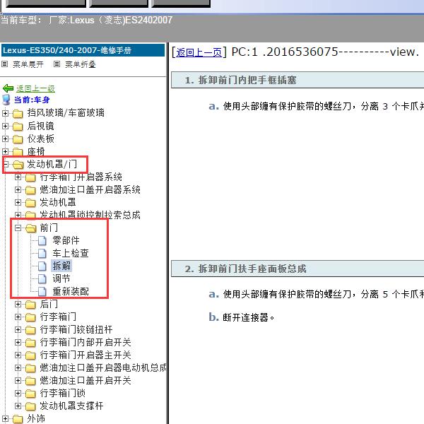Click the 调节 document icon
Image resolution: width=424 pixels, height=424 pixels.
click(42, 278)
